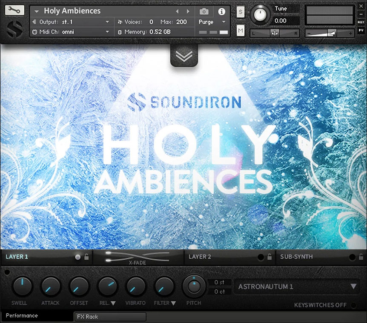367x323 pixels.
Task: Click the Offset knob
Action: tap(79, 286)
